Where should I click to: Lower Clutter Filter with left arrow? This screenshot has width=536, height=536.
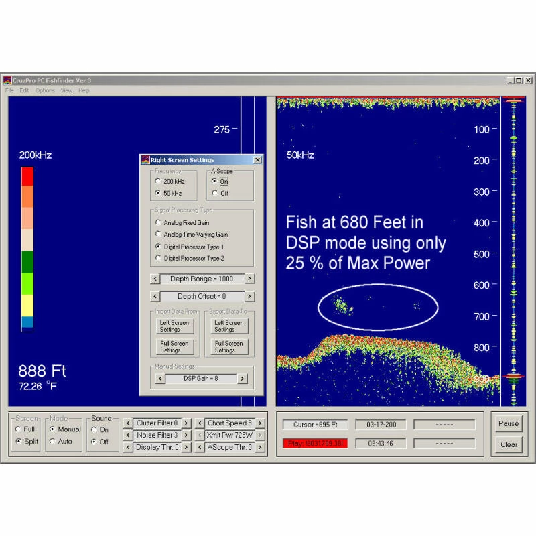coord(127,423)
